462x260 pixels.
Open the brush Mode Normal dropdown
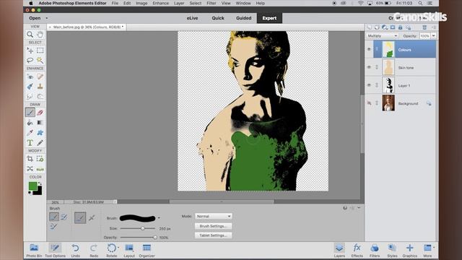(214, 217)
